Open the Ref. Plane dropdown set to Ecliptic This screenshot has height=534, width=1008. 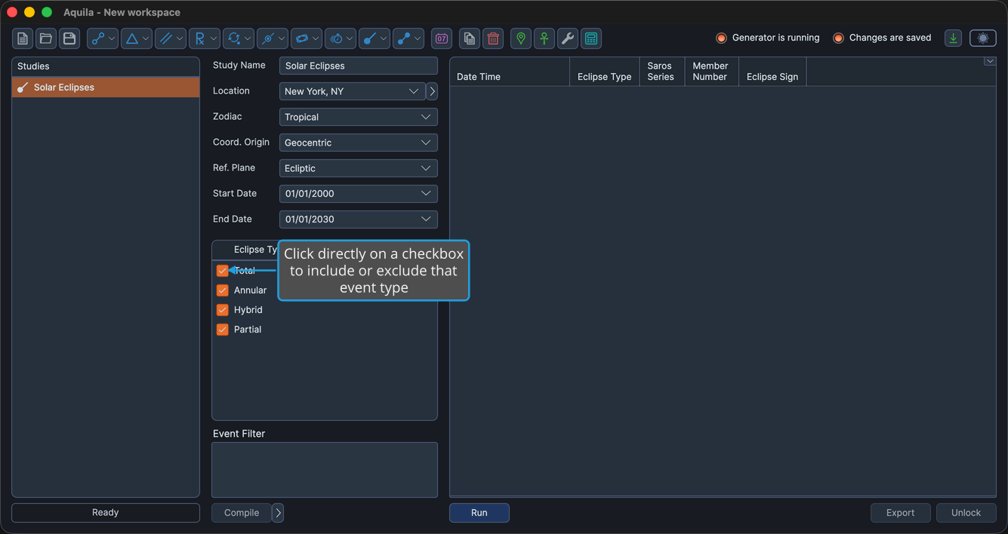click(359, 168)
